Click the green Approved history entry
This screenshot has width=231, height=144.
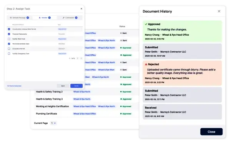click(182, 31)
